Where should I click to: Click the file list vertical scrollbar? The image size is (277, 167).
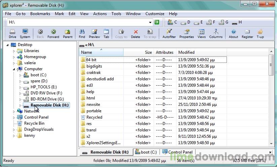271,101
